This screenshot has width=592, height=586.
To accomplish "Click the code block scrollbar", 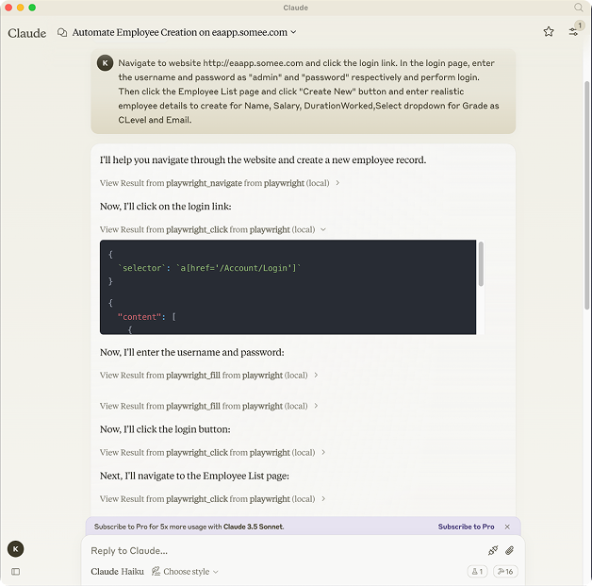I will click(x=481, y=263).
